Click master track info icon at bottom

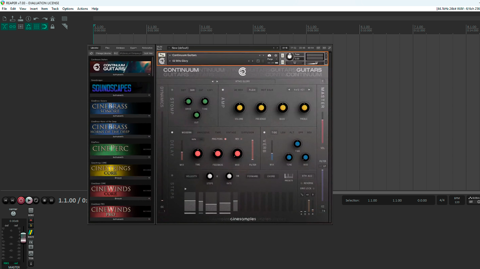click(x=31, y=263)
